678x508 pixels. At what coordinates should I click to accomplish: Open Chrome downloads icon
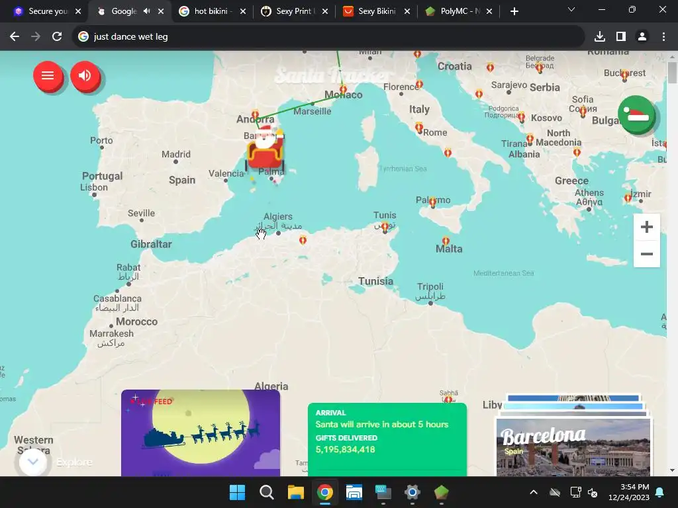coord(600,37)
